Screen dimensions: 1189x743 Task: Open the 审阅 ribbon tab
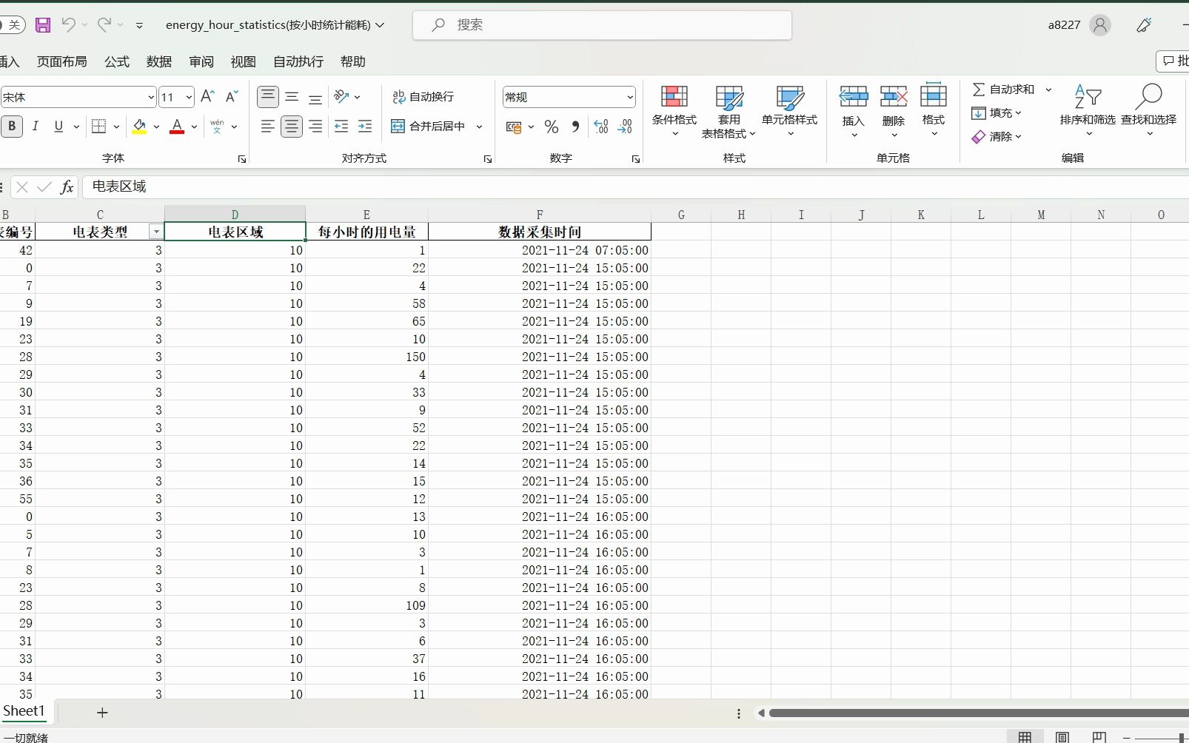click(201, 61)
